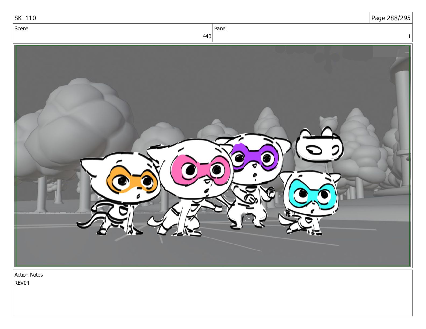Click the Action Notes heading
The width and height of the screenshot is (426, 329).
(x=29, y=275)
